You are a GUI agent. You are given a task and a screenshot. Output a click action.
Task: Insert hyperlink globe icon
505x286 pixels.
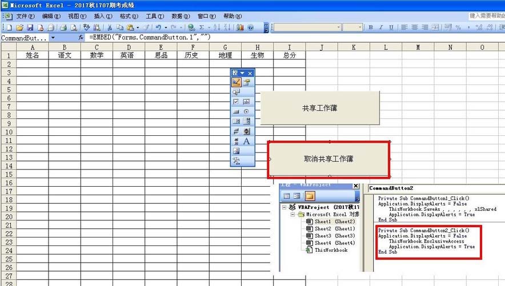191,27
